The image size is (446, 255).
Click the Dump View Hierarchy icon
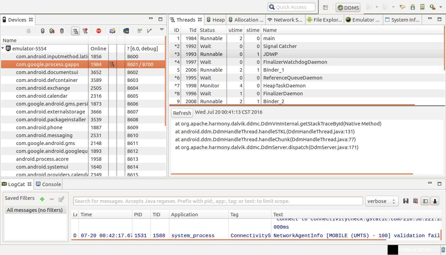[126, 31]
